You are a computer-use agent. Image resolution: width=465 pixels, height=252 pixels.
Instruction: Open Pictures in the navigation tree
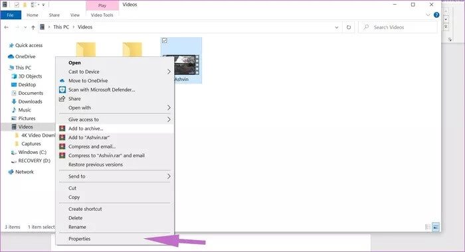coord(27,118)
